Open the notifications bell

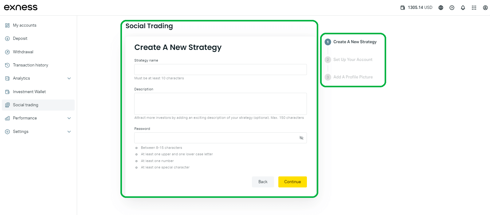point(463,8)
